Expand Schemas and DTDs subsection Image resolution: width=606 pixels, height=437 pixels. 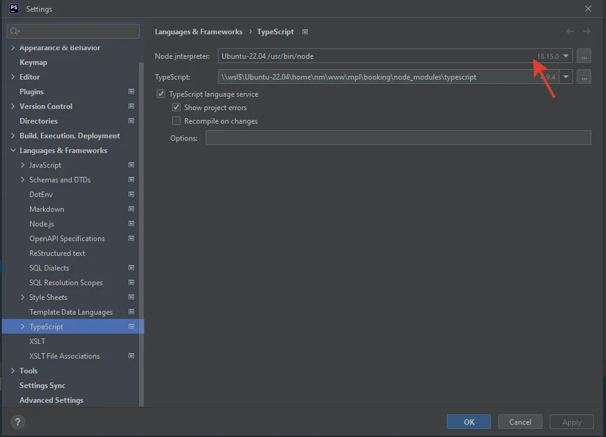click(x=23, y=180)
